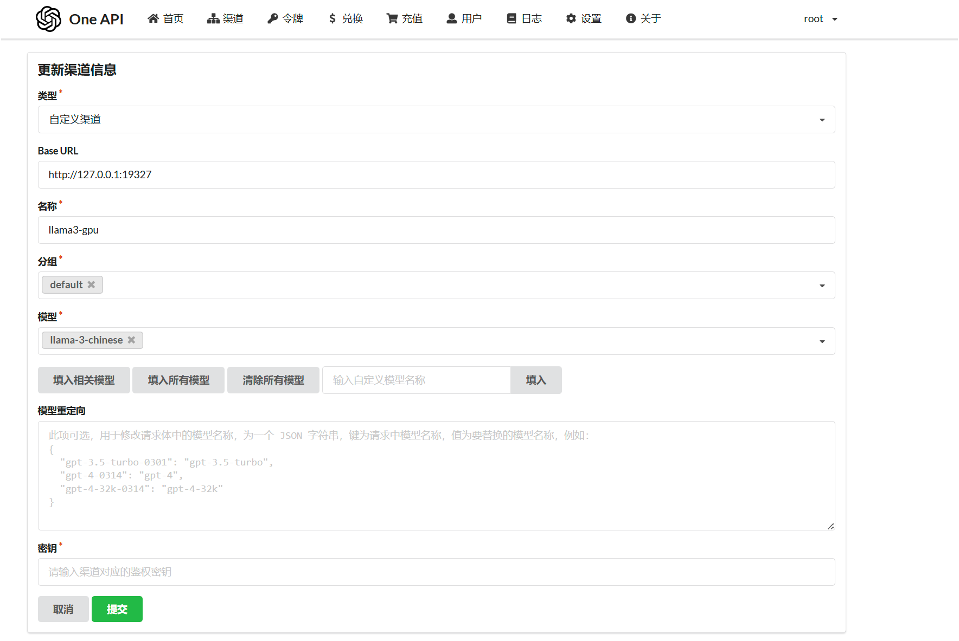This screenshot has height=641, width=959.
Task: Go to the 首页 home nav item
Action: pos(165,19)
